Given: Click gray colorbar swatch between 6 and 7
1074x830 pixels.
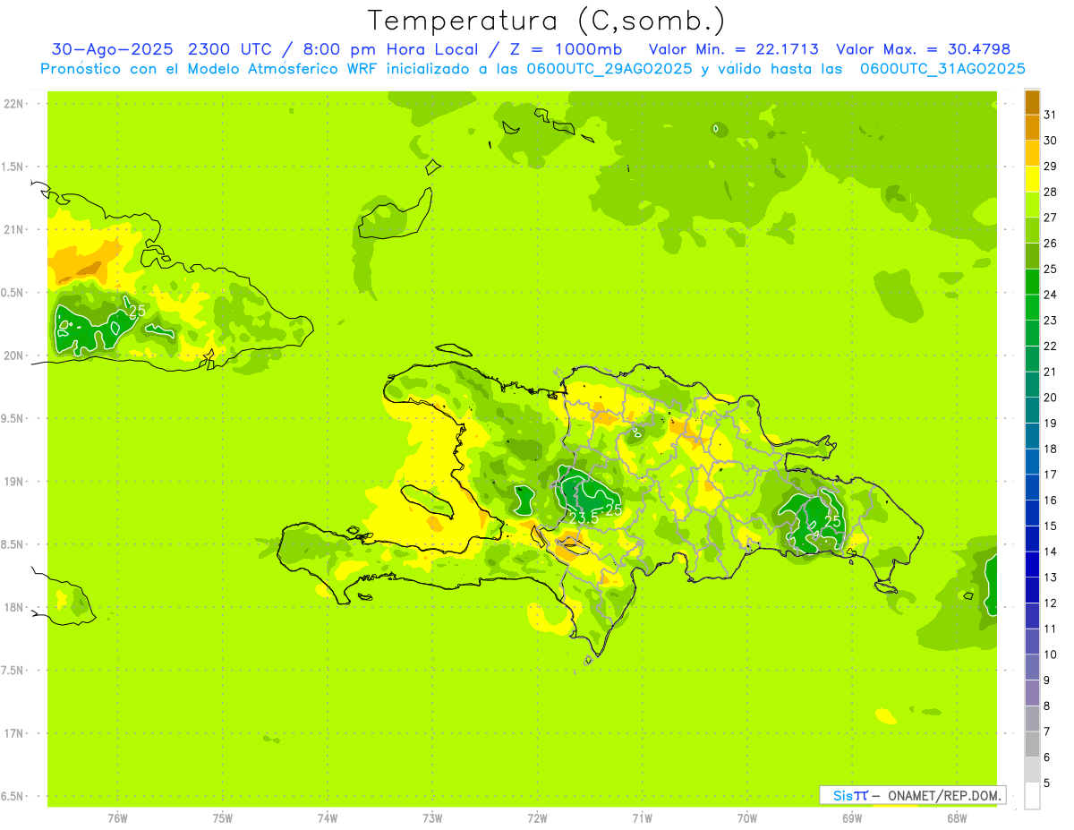Looking at the screenshot, I should pos(1032,744).
